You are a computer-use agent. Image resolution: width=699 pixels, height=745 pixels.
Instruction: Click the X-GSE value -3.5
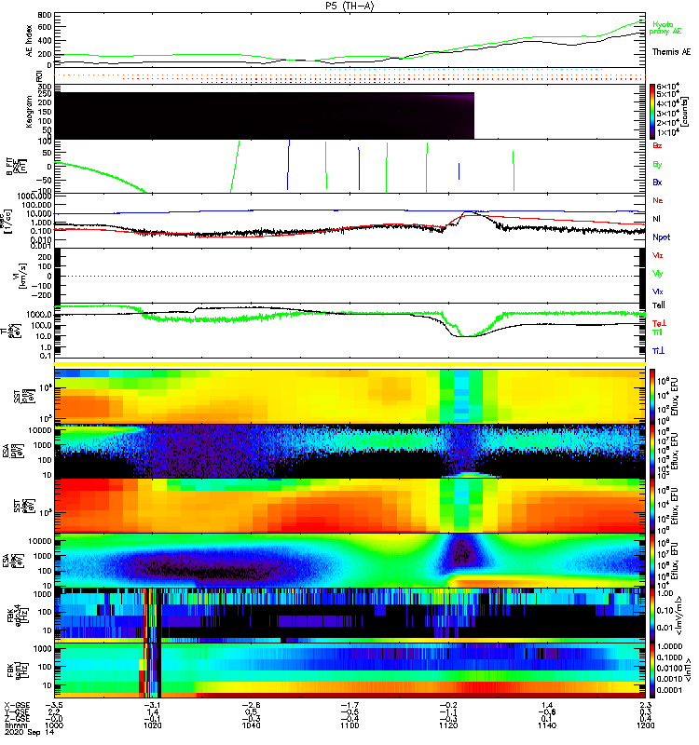(x=54, y=706)
